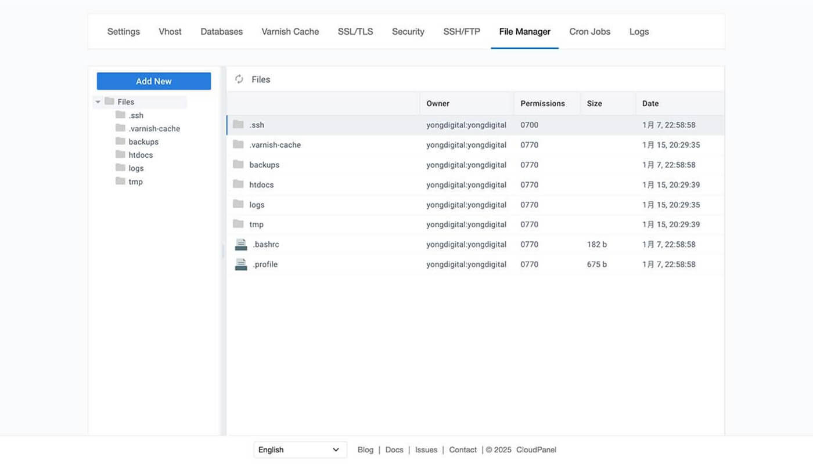Go to the Databases tab
This screenshot has width=813, height=464.
click(222, 32)
